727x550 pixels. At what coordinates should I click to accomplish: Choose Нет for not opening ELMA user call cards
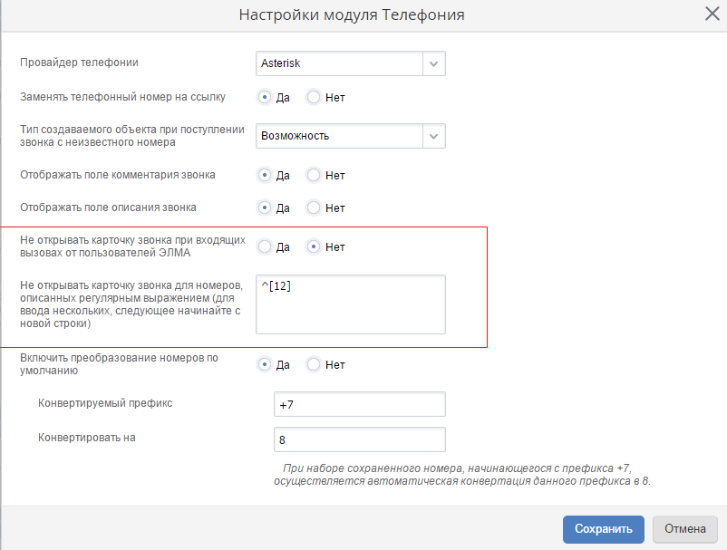(314, 246)
